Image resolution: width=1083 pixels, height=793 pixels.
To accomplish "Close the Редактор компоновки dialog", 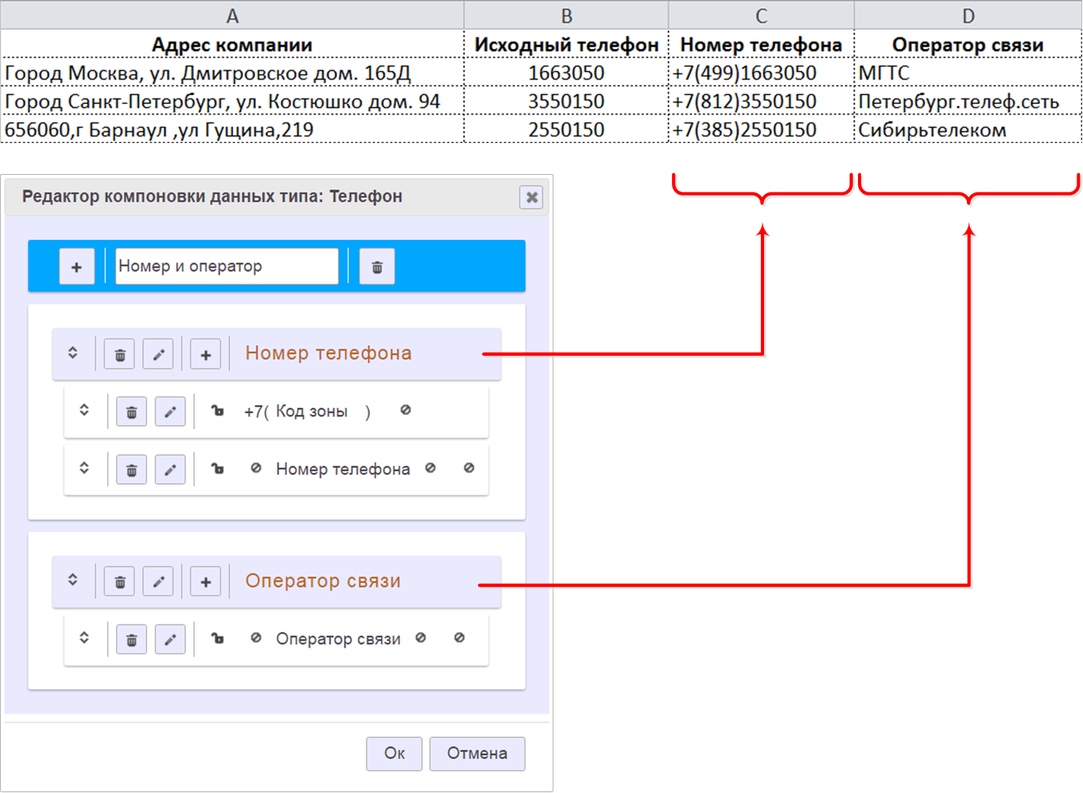I will (x=531, y=196).
